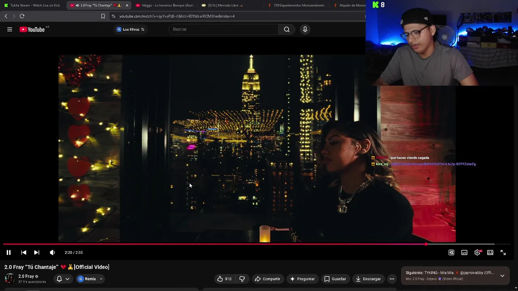Switch to the Tukita Stream Kick tab
The image size is (518, 291).
32,5
